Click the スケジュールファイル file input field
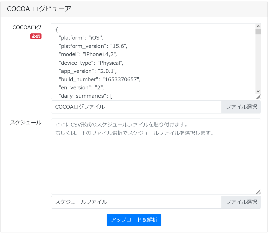 (x=136, y=202)
